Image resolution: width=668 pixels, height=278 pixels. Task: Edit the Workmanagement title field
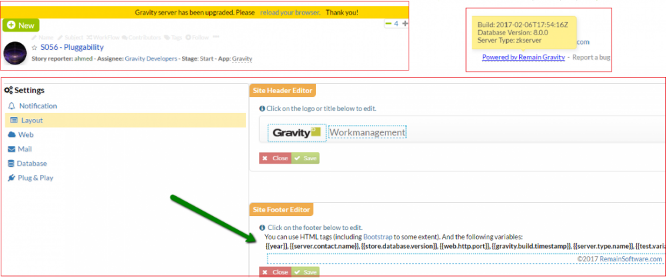click(x=367, y=132)
